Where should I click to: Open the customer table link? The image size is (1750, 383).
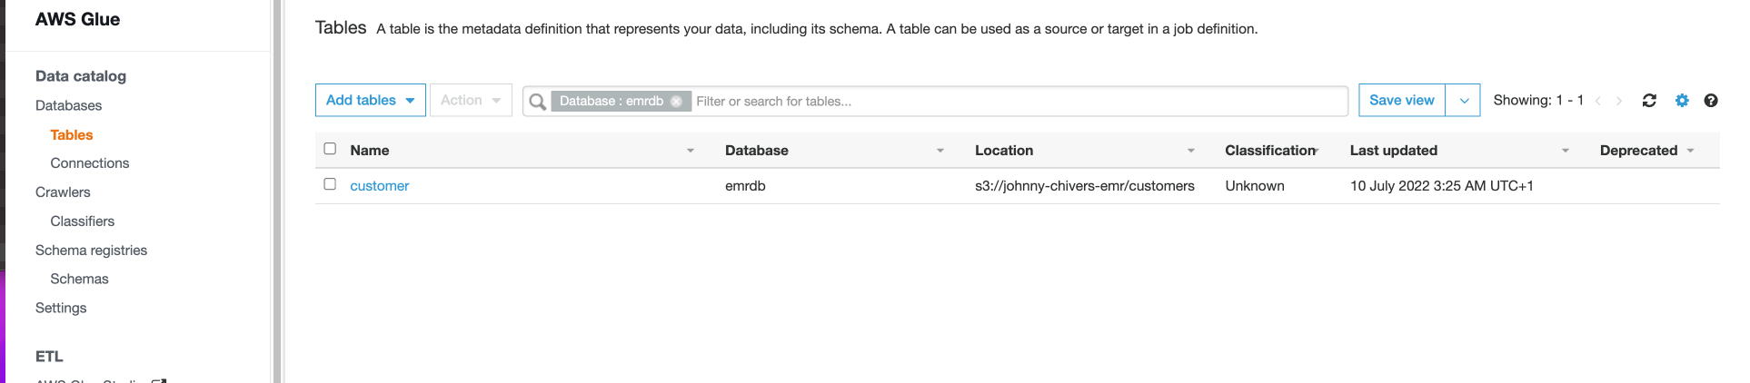pos(380,186)
